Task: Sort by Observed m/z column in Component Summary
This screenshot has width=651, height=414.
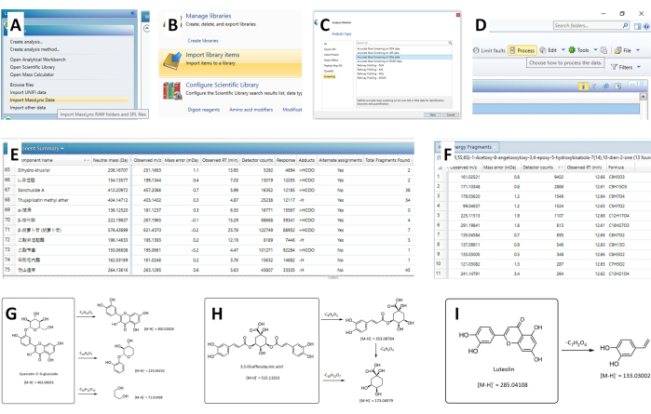Action: pyautogui.click(x=147, y=160)
